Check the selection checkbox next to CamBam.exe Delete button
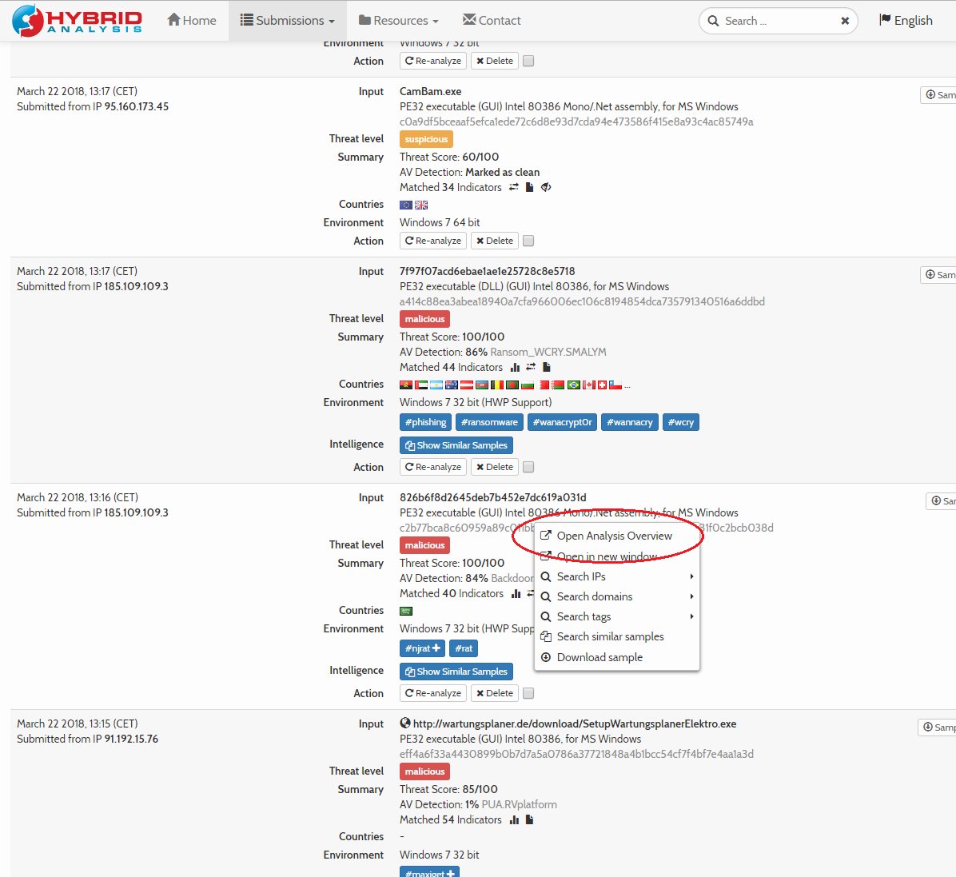The image size is (956, 877). [528, 240]
